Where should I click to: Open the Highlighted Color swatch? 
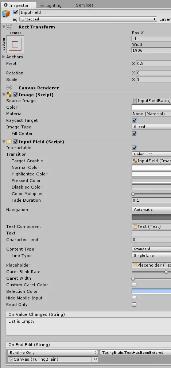pos(151,174)
